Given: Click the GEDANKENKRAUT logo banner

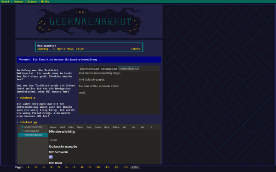Looking at the screenshot, I should pos(89,22).
